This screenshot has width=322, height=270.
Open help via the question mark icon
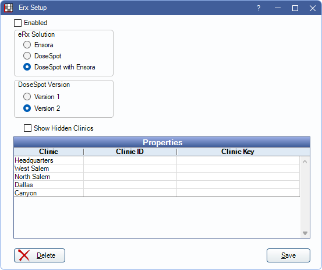(259, 8)
